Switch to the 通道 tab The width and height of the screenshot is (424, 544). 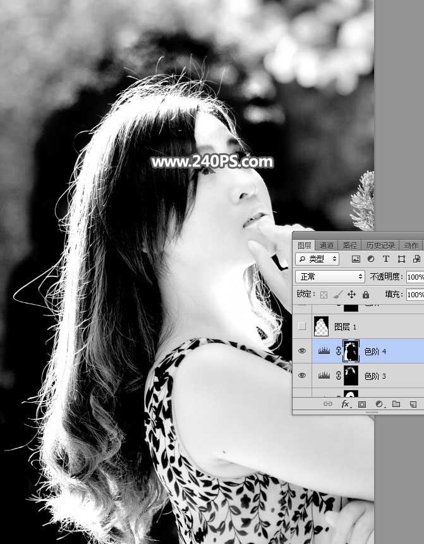point(326,245)
